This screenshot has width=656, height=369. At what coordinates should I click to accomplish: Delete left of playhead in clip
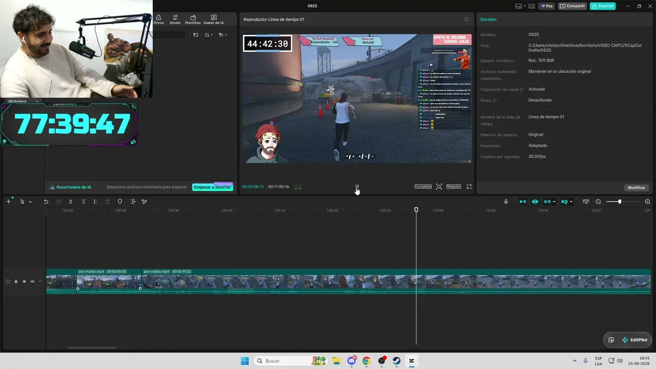83,202
